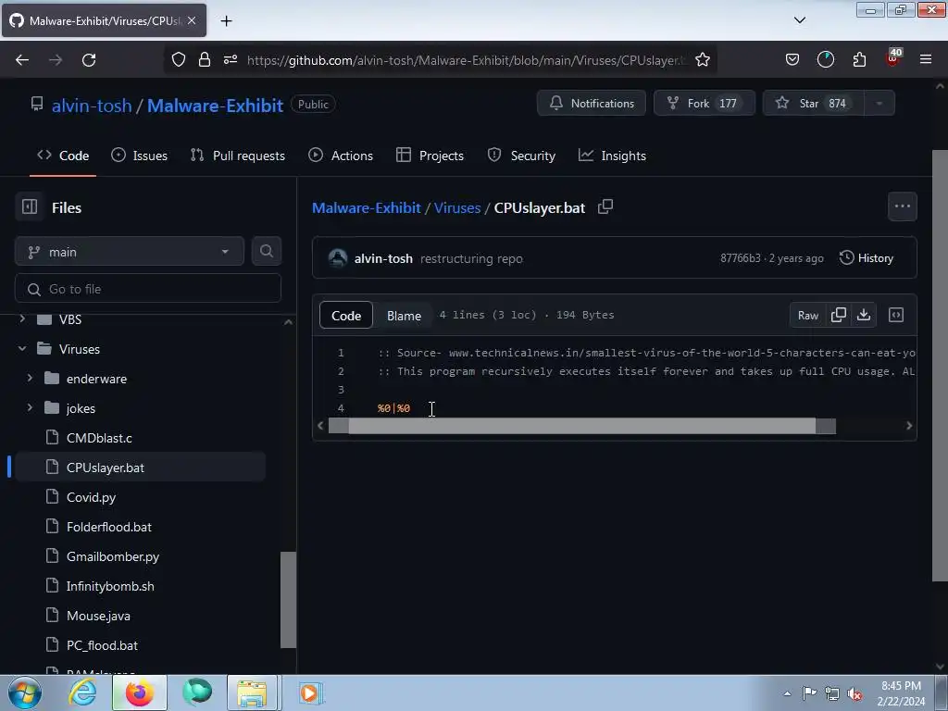Search files with the magnifier button
Screen dimensions: 948x711
266,251
